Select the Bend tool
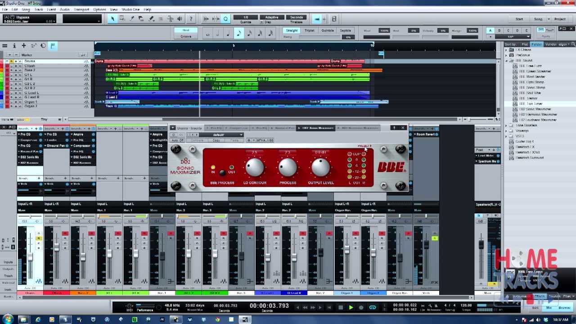 coord(171,19)
